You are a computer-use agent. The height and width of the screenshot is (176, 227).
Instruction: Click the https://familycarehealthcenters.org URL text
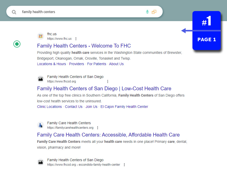(x=70, y=128)
